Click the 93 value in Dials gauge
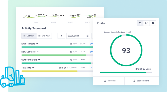The image size is (167, 92). pyautogui.click(x=126, y=51)
